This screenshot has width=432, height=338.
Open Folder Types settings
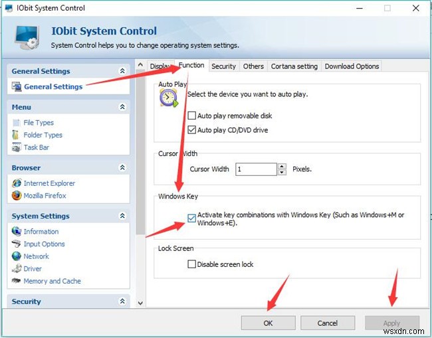(43, 135)
